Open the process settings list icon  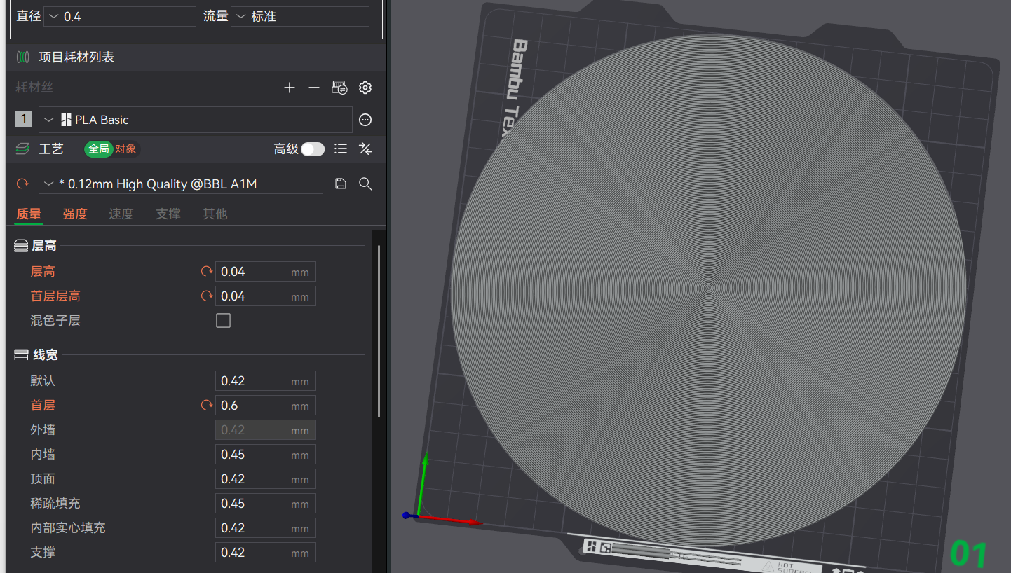pyautogui.click(x=341, y=149)
